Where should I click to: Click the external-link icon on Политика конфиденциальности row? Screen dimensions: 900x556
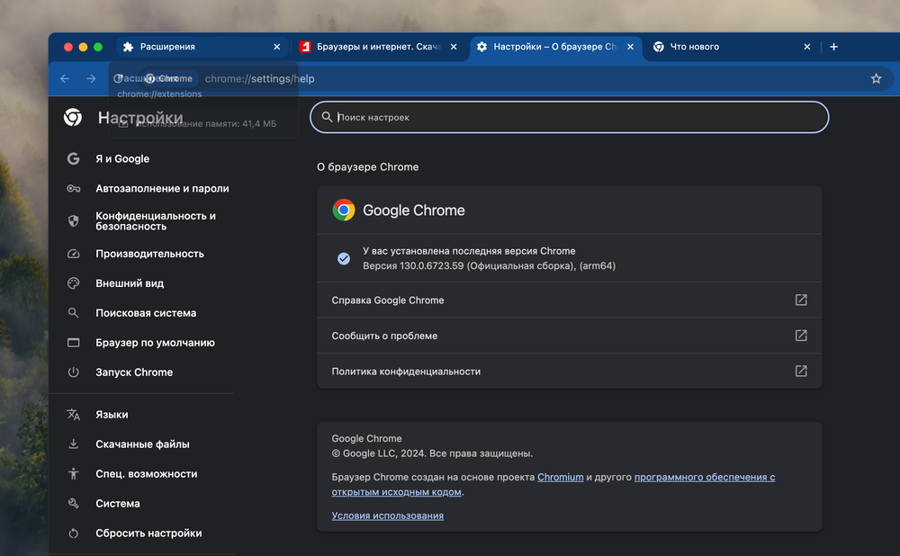click(x=801, y=372)
